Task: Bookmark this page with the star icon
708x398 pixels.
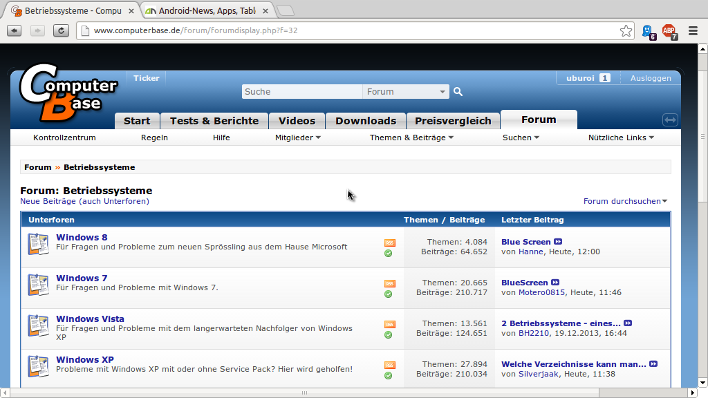Action: [626, 30]
